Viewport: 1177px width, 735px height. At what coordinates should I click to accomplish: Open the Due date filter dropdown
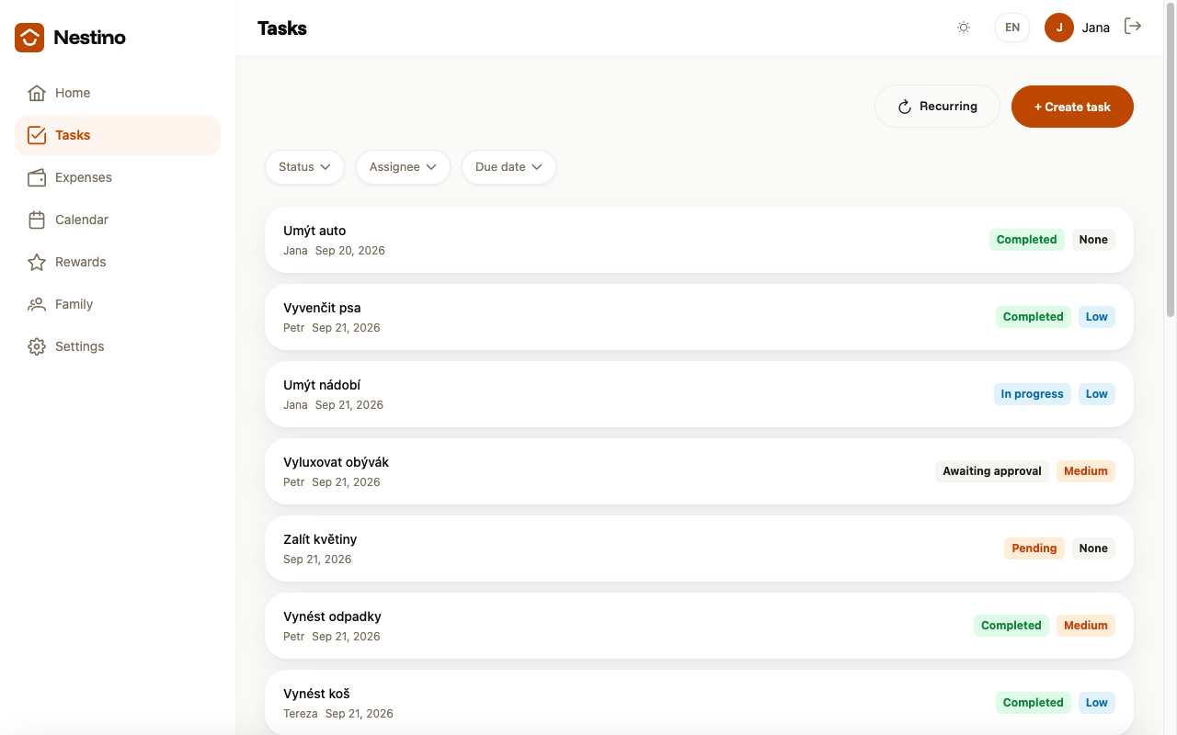(x=509, y=167)
